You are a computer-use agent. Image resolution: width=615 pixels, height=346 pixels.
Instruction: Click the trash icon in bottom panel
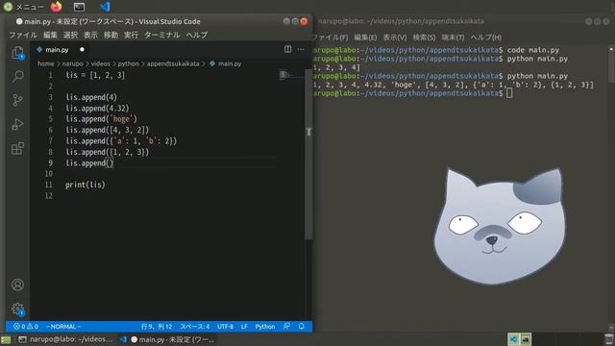pos(608,339)
